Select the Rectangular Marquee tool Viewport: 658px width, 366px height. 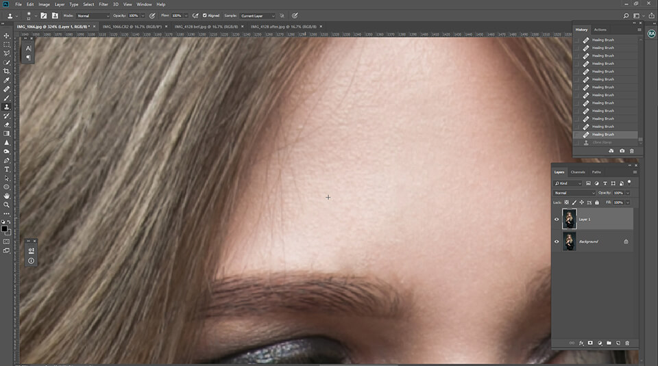click(6, 44)
